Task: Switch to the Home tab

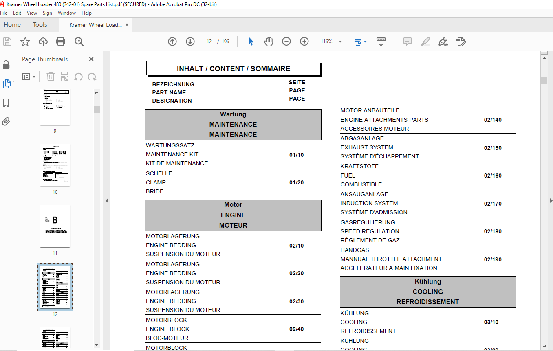Action: click(x=12, y=25)
